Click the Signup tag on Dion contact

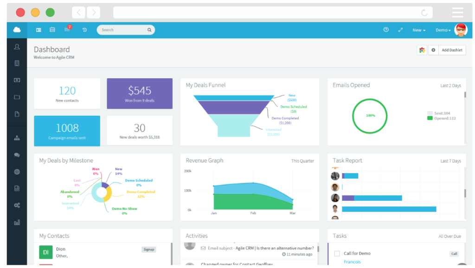[x=149, y=249]
